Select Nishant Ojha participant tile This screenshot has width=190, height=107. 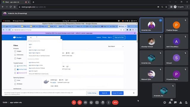coord(151,74)
